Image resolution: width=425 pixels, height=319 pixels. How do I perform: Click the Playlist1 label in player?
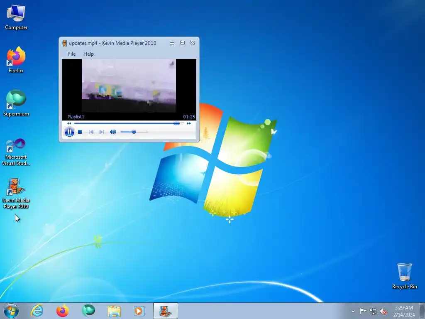(76, 117)
